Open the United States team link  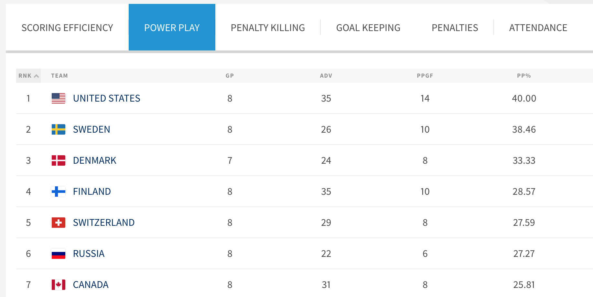click(x=106, y=98)
